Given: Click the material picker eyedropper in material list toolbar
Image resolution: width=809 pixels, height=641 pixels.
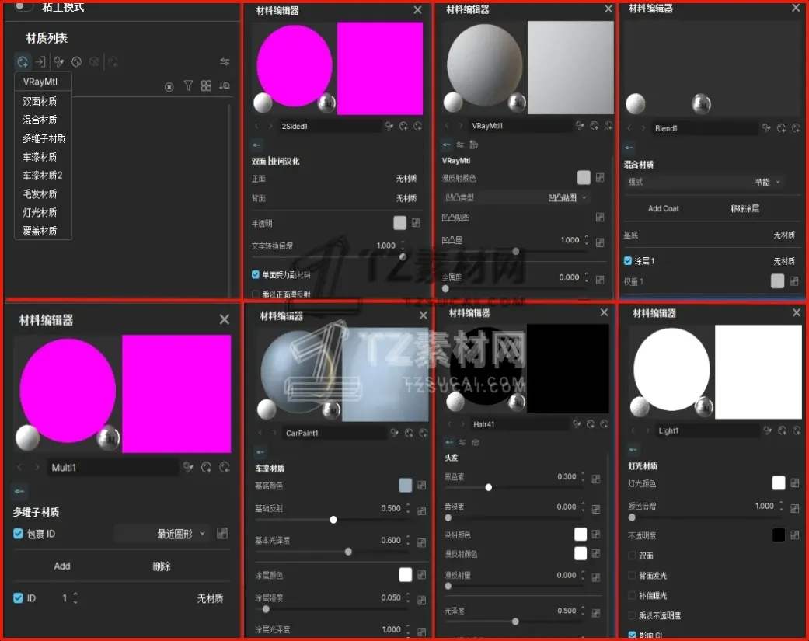Looking at the screenshot, I should click(58, 62).
